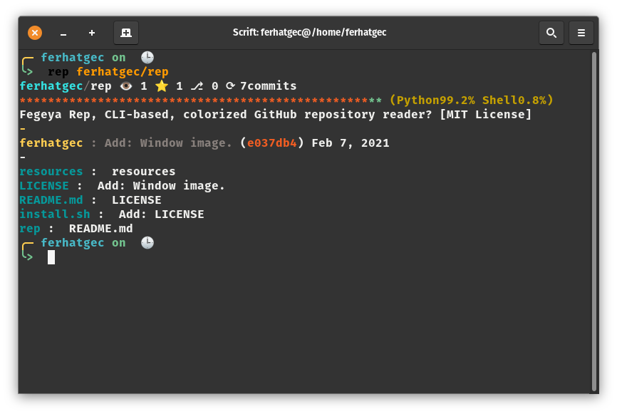Image resolution: width=617 pixels, height=414 pixels.
Task: Click the cyan 'ferhatgec/rep' repository heading
Action: point(66,86)
